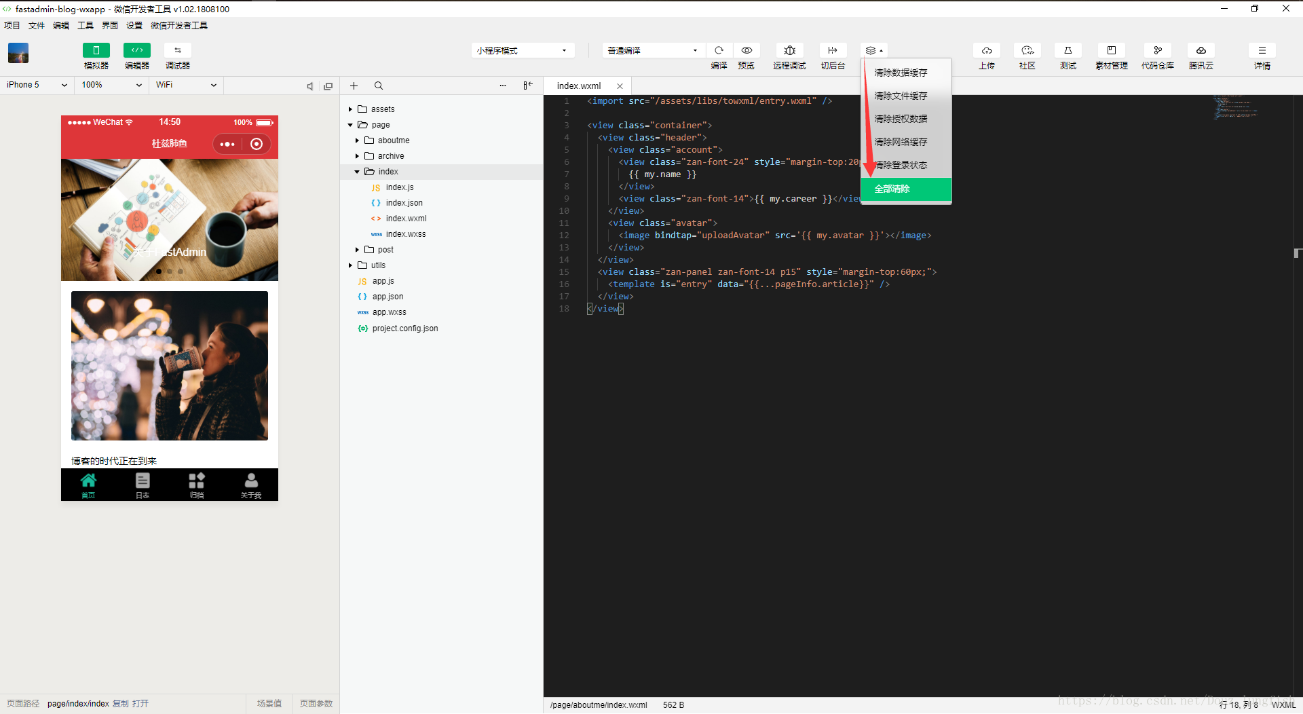Click the add new file plus icon
1303x714 pixels.
click(x=354, y=86)
